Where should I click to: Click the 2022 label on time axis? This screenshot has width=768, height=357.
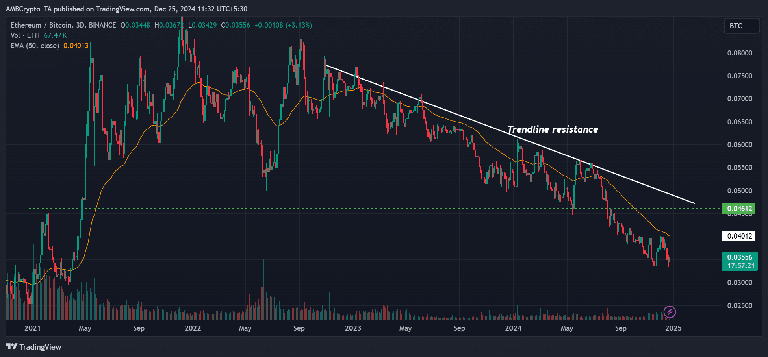point(193,328)
